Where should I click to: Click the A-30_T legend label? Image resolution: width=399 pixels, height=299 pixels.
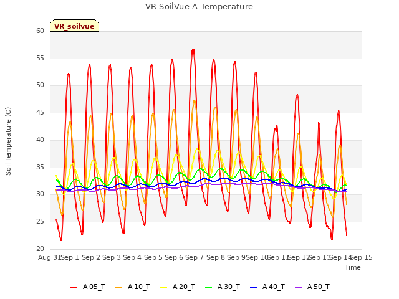229,287
